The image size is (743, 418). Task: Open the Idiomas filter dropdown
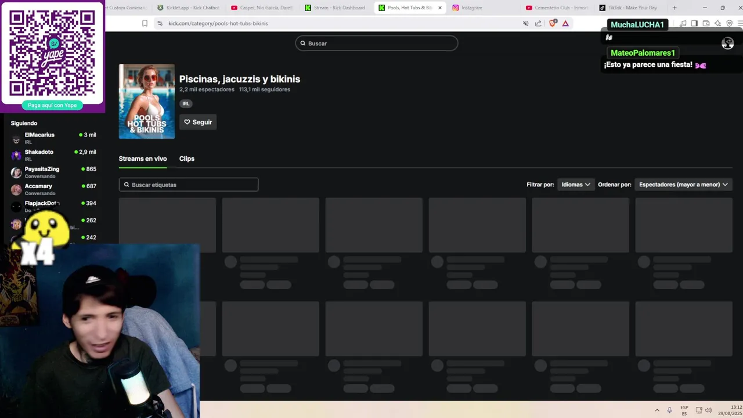point(575,185)
